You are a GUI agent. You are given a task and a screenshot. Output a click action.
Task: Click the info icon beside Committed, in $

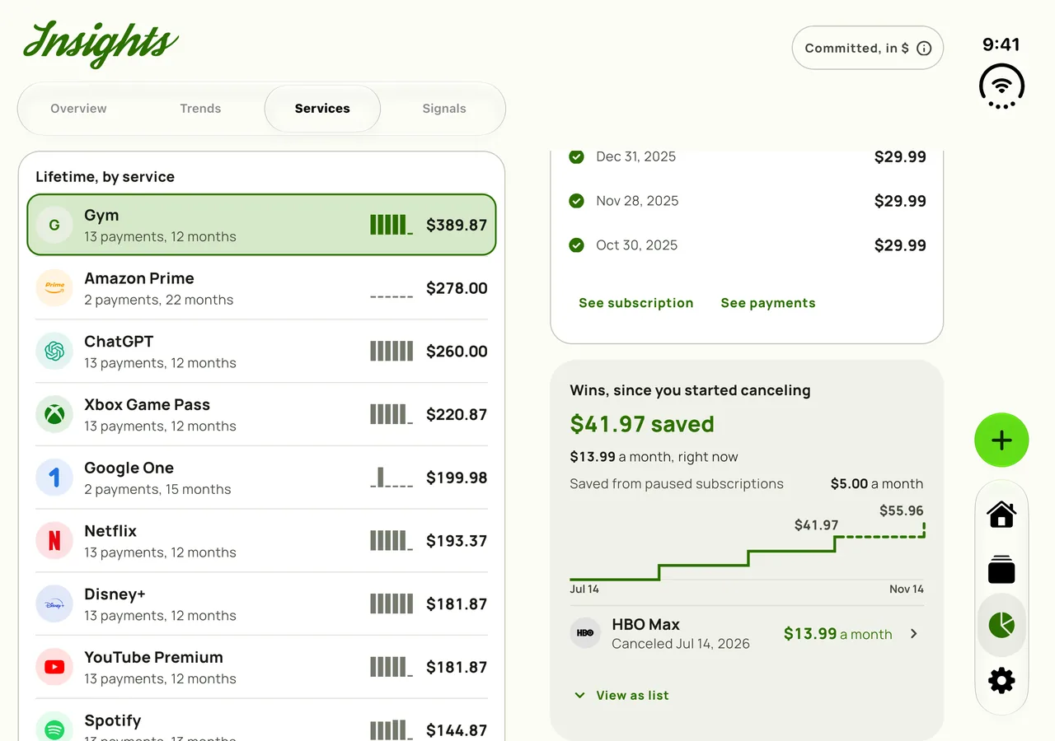pos(924,49)
